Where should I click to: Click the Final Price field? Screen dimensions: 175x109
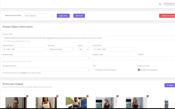click(x=114, y=49)
